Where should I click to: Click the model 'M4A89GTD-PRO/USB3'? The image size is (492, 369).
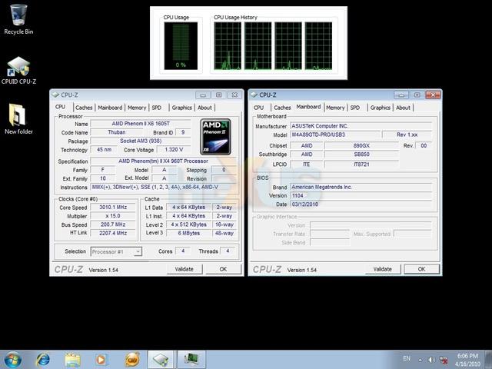tap(335, 135)
